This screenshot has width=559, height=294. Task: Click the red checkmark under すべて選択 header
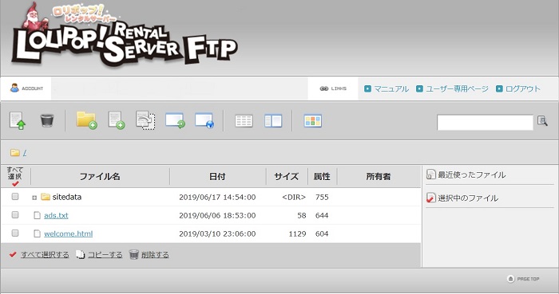(x=15, y=184)
